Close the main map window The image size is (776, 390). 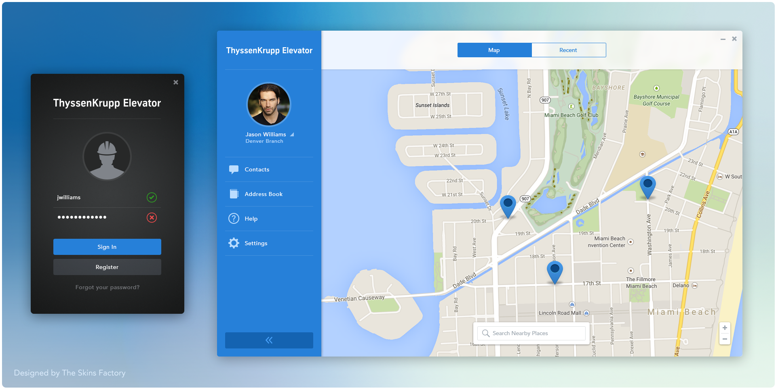[734, 39]
